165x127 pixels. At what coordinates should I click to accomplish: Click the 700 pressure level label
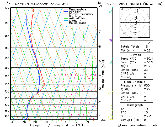[7, 92]
